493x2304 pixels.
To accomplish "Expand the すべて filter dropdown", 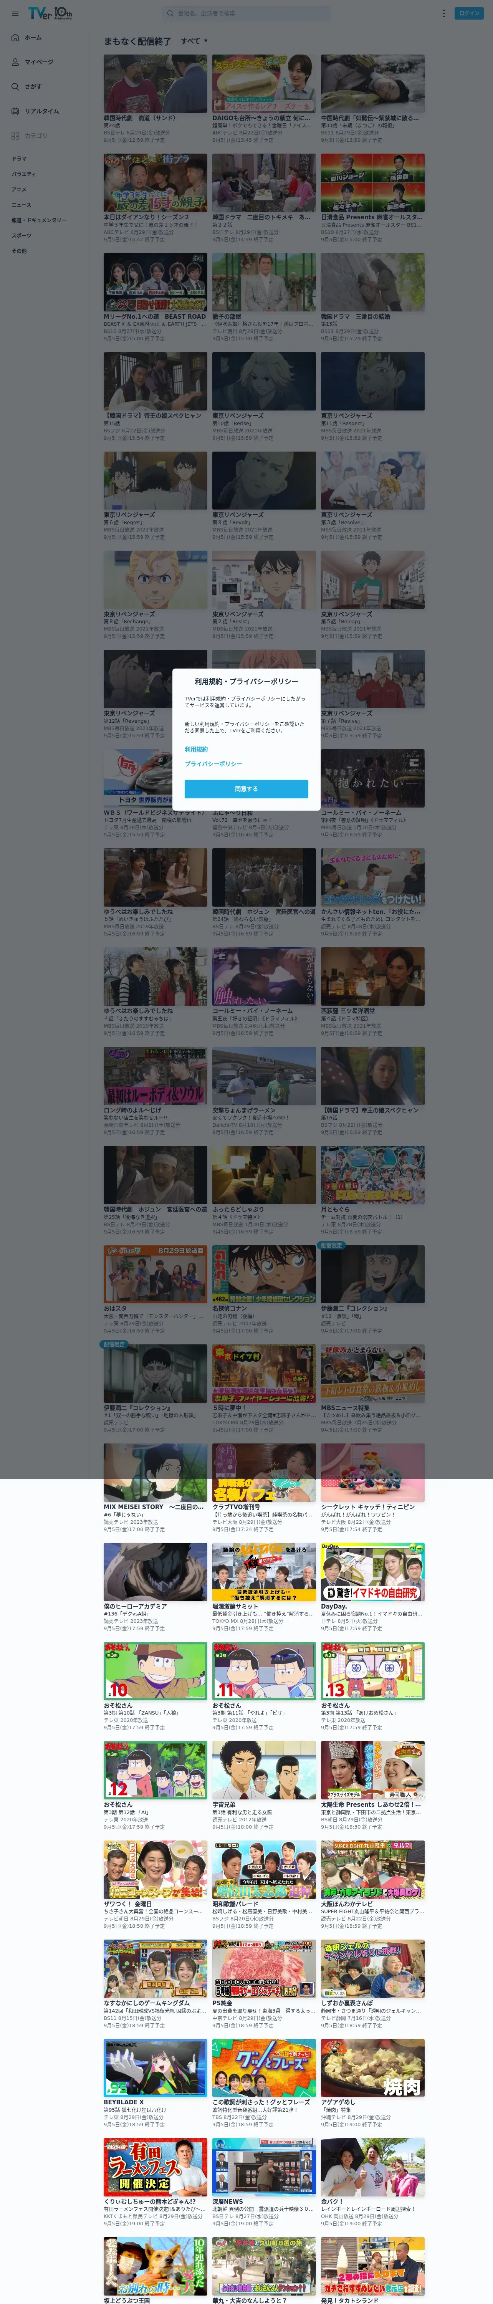I will coord(194,41).
